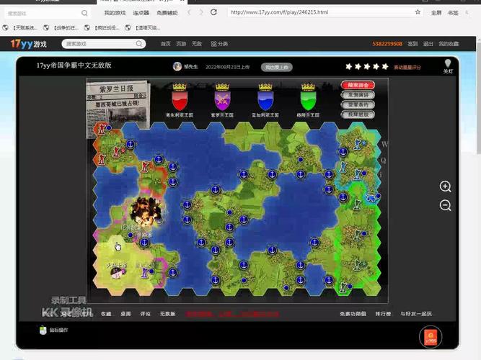This screenshot has height=360, width=481.
Task: Open the 紫罗兰日报 newspaper panel
Action: point(118,106)
